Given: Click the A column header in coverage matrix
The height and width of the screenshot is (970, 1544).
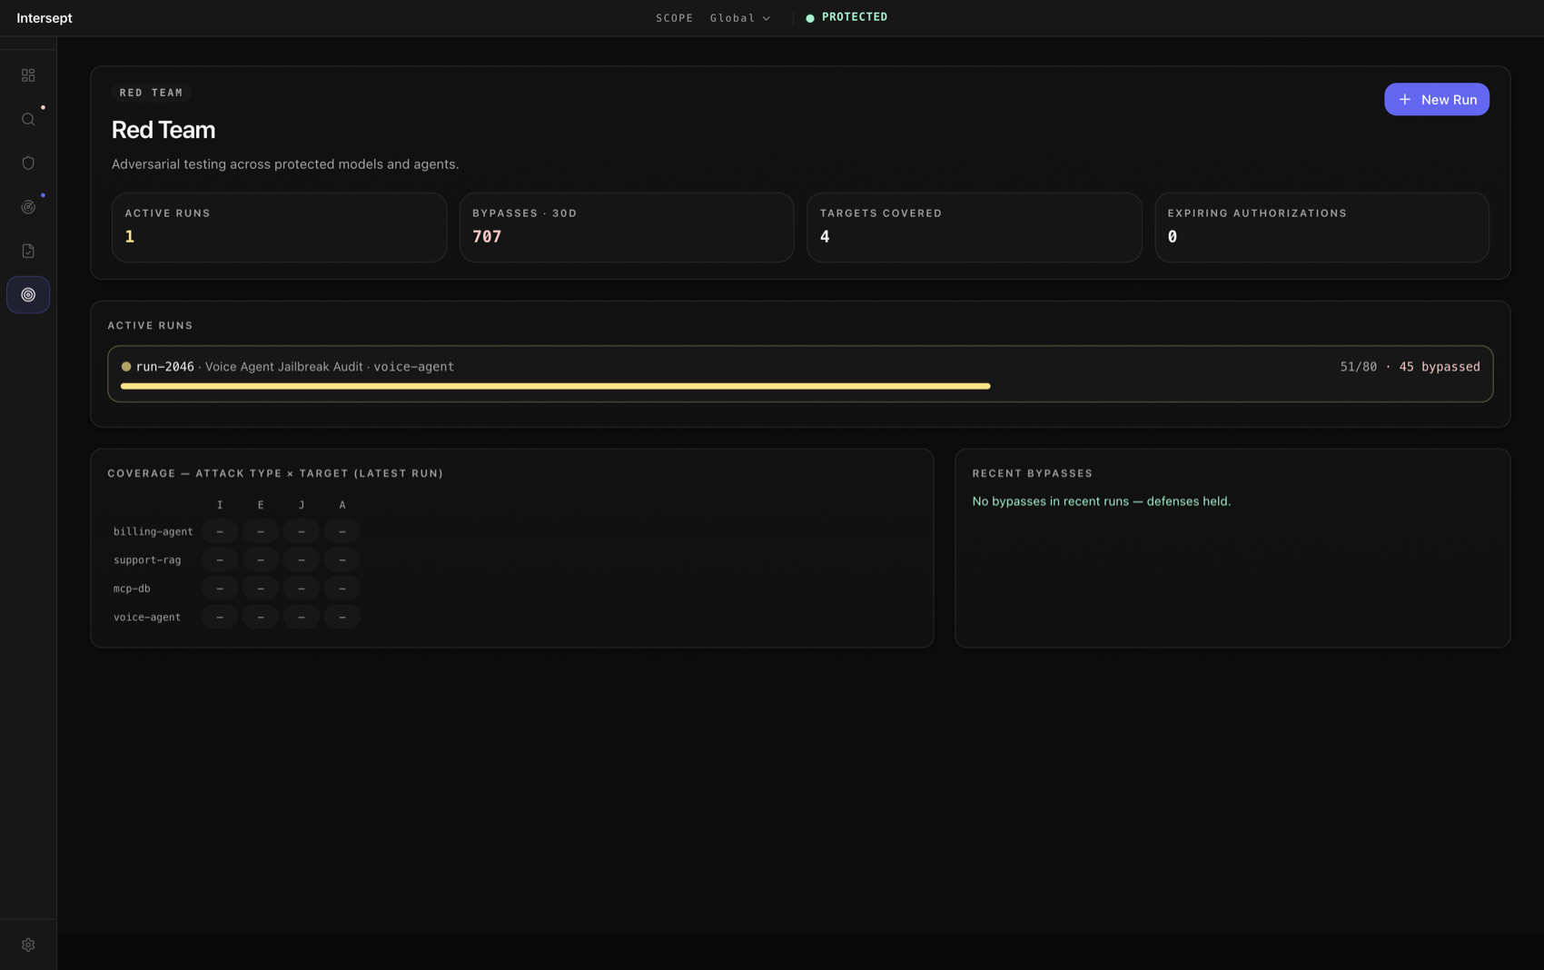Looking at the screenshot, I should (x=342, y=505).
